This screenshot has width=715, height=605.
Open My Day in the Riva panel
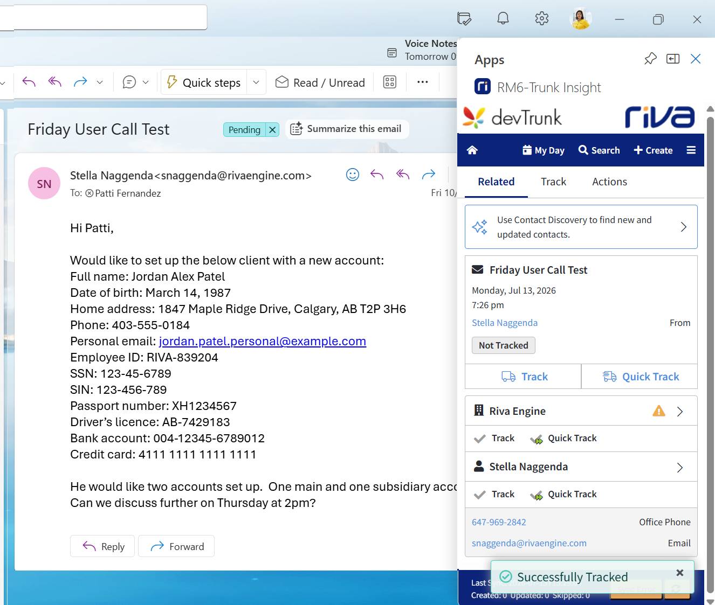544,150
